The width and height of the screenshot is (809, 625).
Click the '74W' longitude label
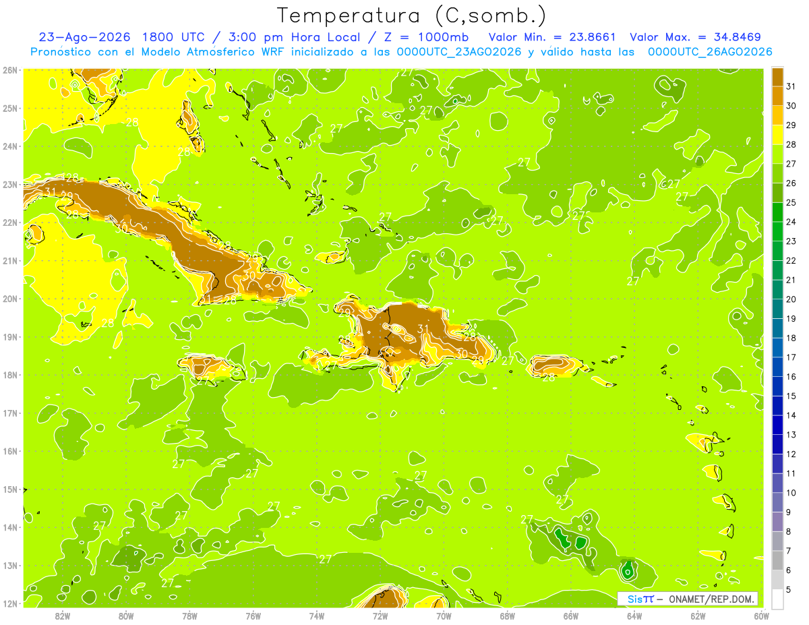tap(316, 616)
